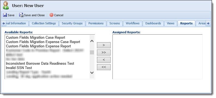
Task: Click Save and Close label
Action: click(34, 15)
